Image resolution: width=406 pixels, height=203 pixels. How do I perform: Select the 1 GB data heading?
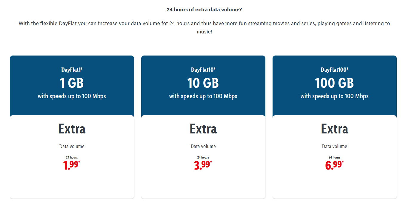72,83
